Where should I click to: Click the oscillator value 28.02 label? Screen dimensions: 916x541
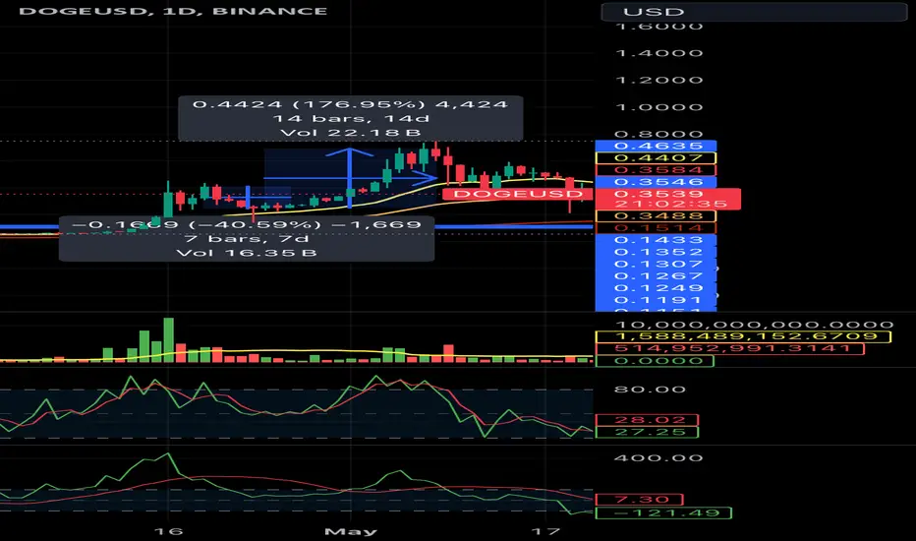[647, 420]
